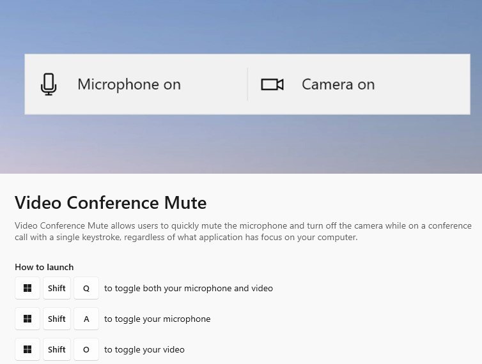Viewport: 482px width, 364px height.
Task: Click the Shift key in the toggle video row
Action: 57,349
